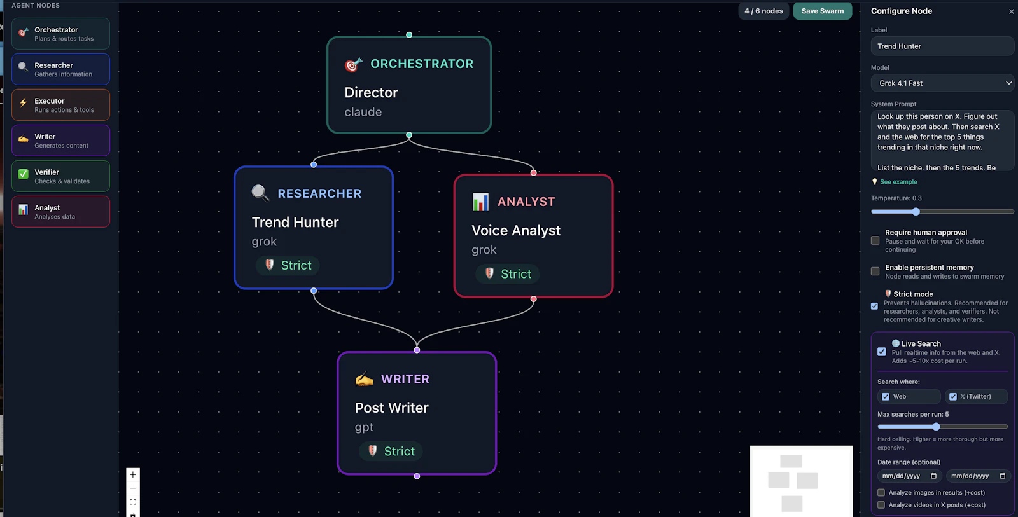The height and width of the screenshot is (517, 1018).
Task: Enable Require human approval checkbox
Action: (875, 240)
